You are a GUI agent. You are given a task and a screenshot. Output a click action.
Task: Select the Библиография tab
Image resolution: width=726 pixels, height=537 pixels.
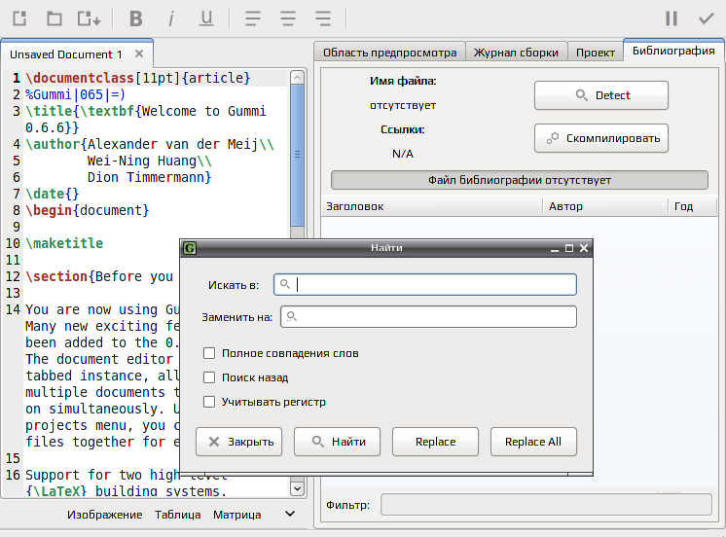[x=673, y=51]
